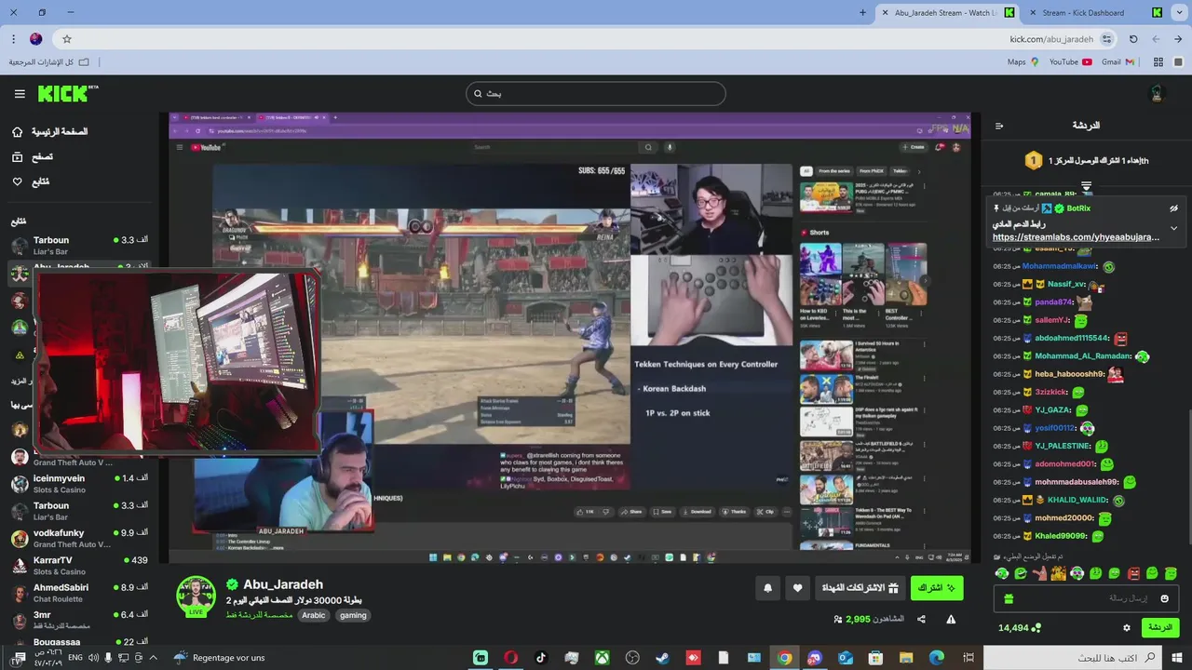This screenshot has width=1192, height=670.
Task: Open site information icon in address bar
Action: (1106, 39)
